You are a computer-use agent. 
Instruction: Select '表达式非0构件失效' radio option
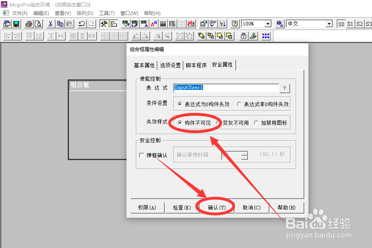click(263, 104)
